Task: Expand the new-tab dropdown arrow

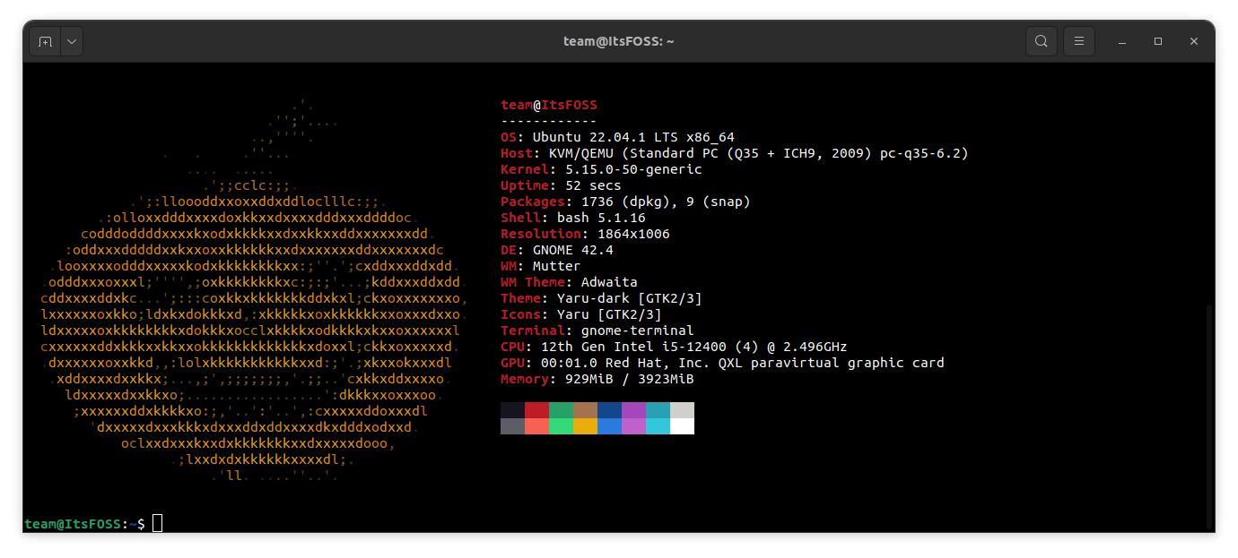Action: [x=71, y=40]
